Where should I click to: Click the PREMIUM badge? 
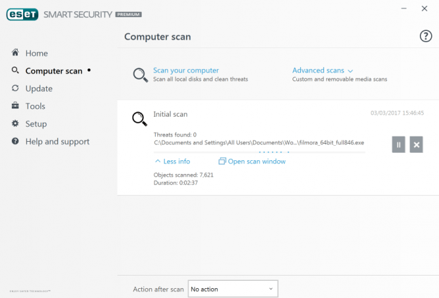tap(129, 15)
